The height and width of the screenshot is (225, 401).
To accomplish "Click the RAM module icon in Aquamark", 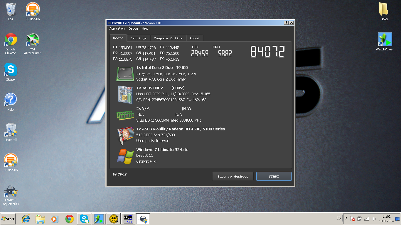I will pyautogui.click(x=125, y=115).
